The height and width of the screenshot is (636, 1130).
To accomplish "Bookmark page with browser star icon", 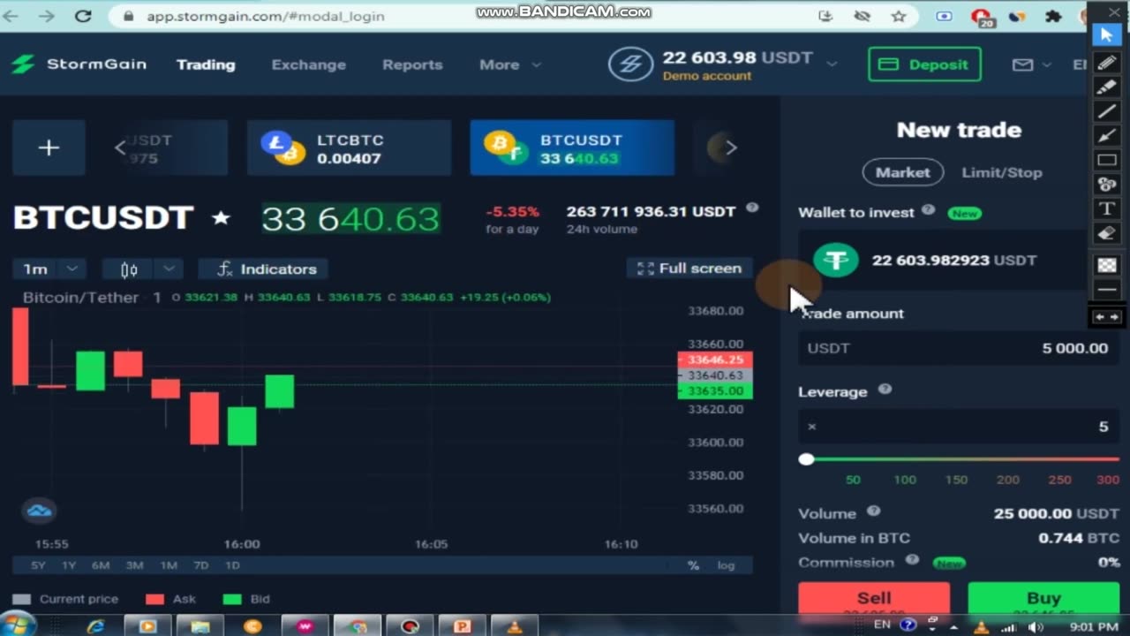I will 899,16.
